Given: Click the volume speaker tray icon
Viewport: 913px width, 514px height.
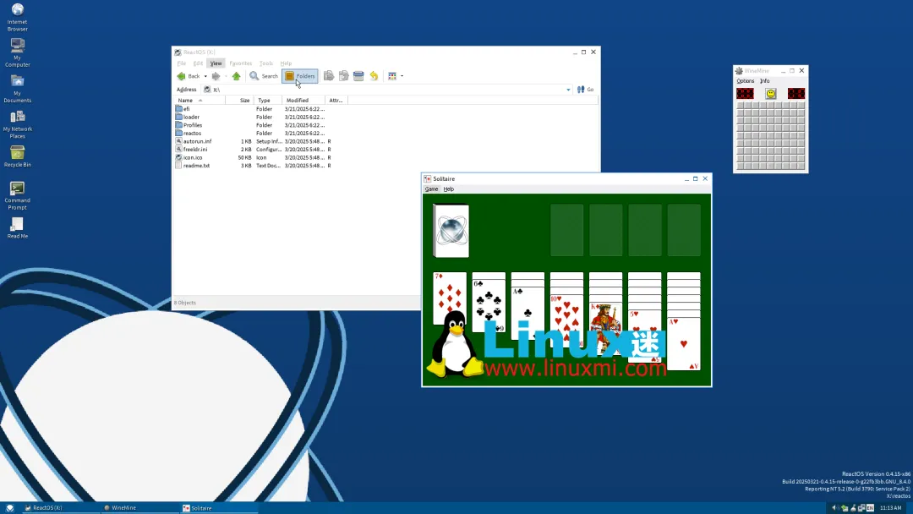Looking at the screenshot, I should [x=834, y=507].
